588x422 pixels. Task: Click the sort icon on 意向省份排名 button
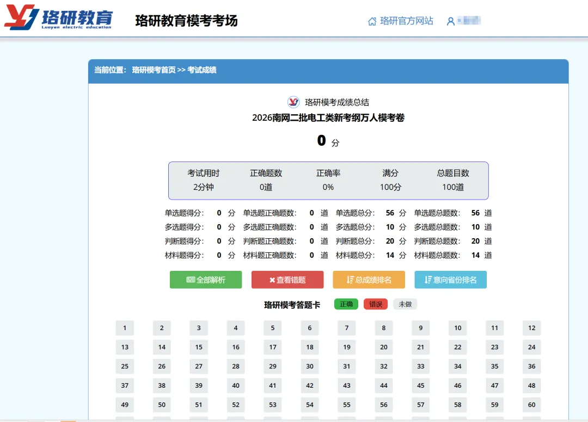pyautogui.click(x=430, y=280)
